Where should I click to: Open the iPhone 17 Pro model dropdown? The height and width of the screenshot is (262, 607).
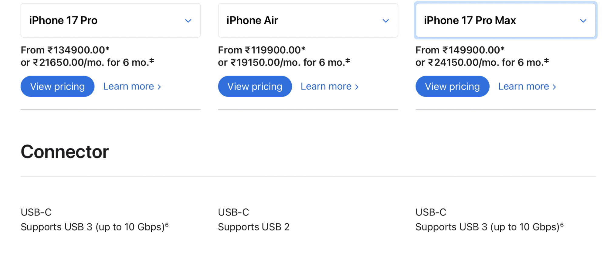(110, 20)
